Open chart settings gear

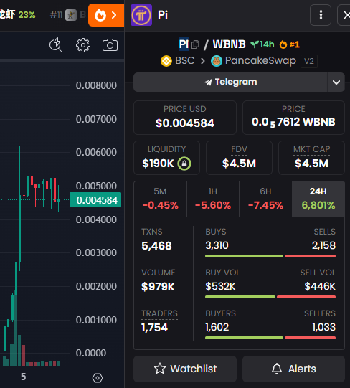click(x=83, y=45)
